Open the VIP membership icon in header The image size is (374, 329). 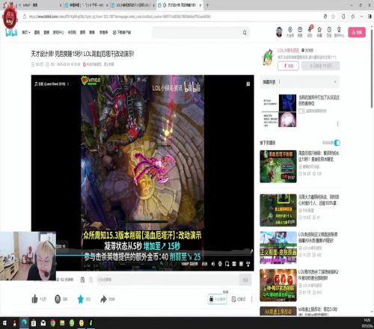click(x=290, y=32)
